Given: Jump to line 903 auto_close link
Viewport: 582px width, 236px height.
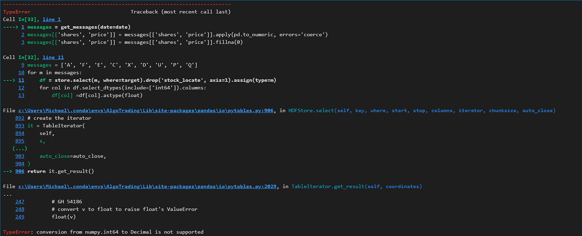Looking at the screenshot, I should (x=20, y=156).
